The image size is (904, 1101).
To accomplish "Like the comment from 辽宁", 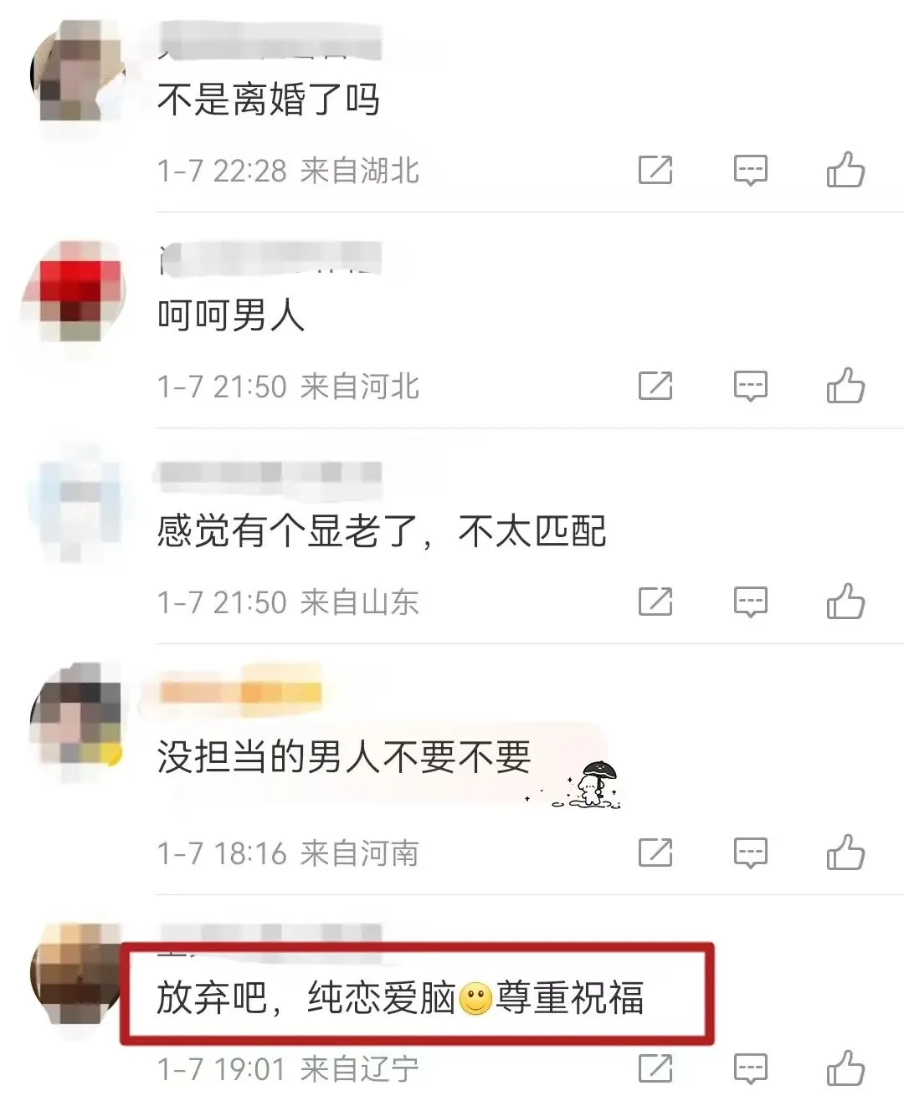I will click(845, 1068).
